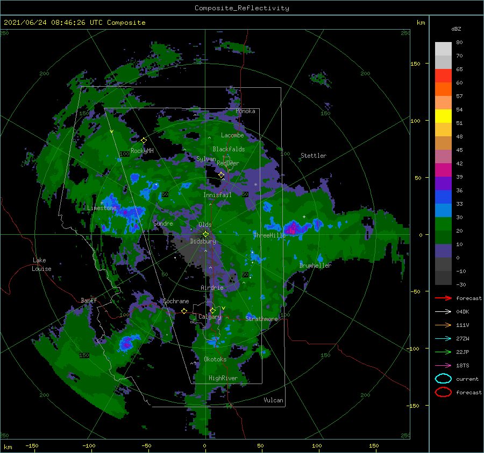Pick the purple 36-39 dBZ swatch
The height and width of the screenshot is (453, 484).
coord(443,184)
